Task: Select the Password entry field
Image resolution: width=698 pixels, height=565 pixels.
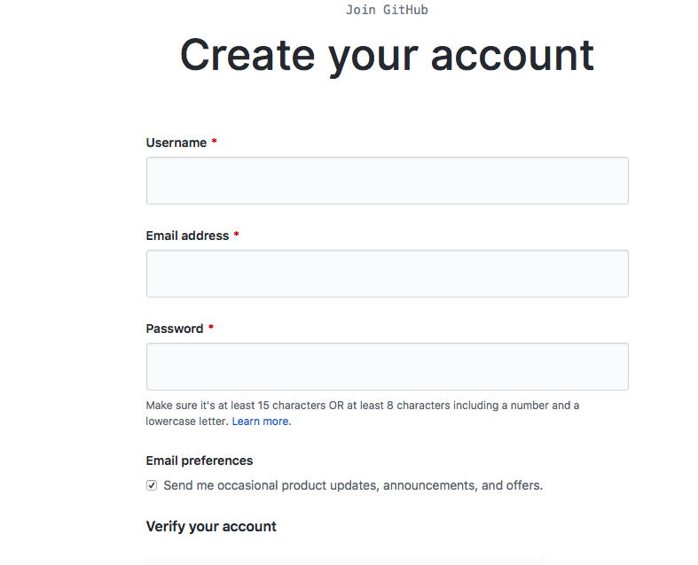Action: [x=387, y=367]
